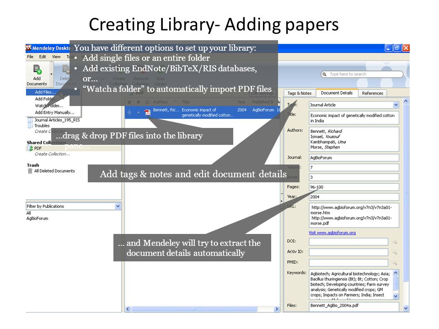Select the Troubles collection
Screen dimensions: 439x329
click(x=42, y=126)
